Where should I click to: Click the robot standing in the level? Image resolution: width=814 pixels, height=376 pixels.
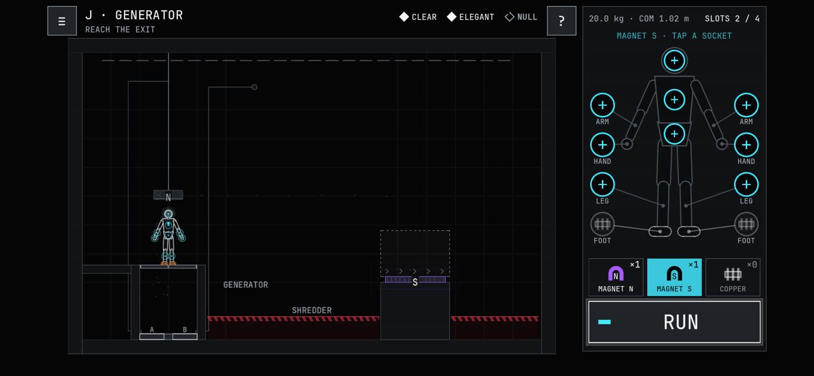click(169, 237)
